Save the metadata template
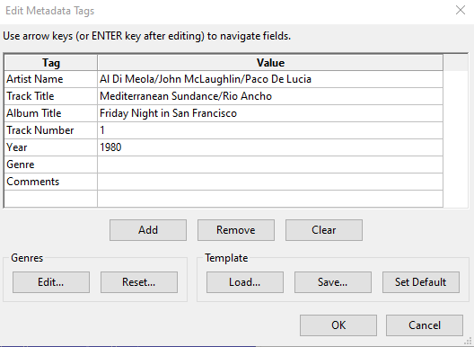 tap(333, 282)
